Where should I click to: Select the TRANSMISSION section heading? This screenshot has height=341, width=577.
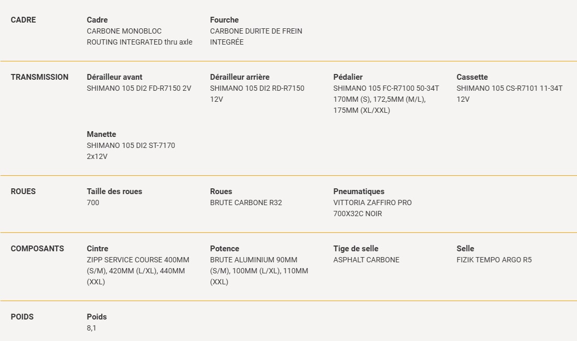tap(39, 77)
